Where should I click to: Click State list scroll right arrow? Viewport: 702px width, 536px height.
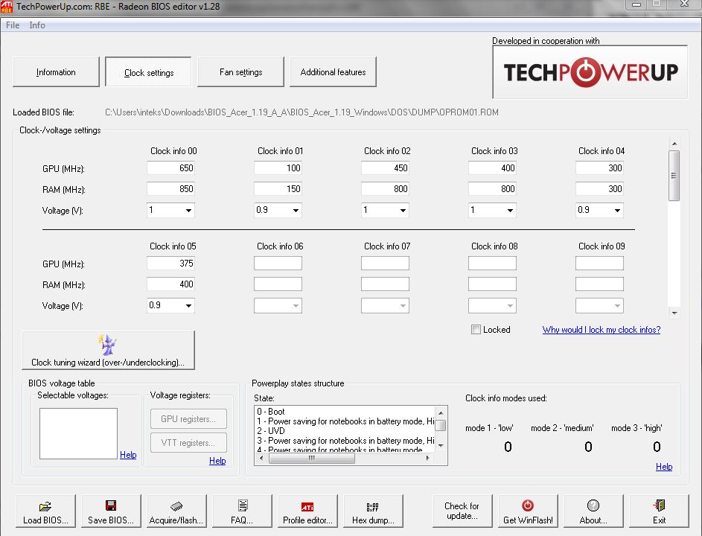pos(428,458)
